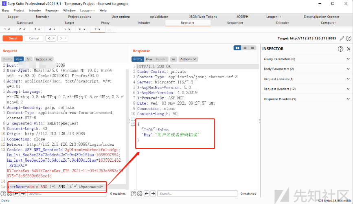Open response search settings gear
The height and width of the screenshot is (204, 353).
tap(140, 194)
